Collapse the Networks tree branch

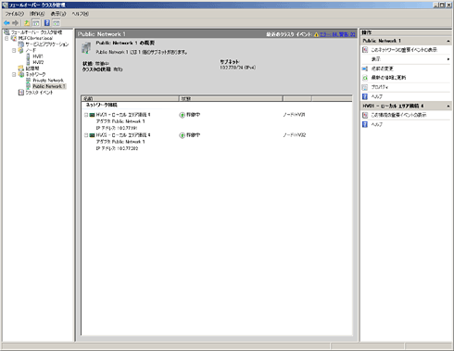14,74
